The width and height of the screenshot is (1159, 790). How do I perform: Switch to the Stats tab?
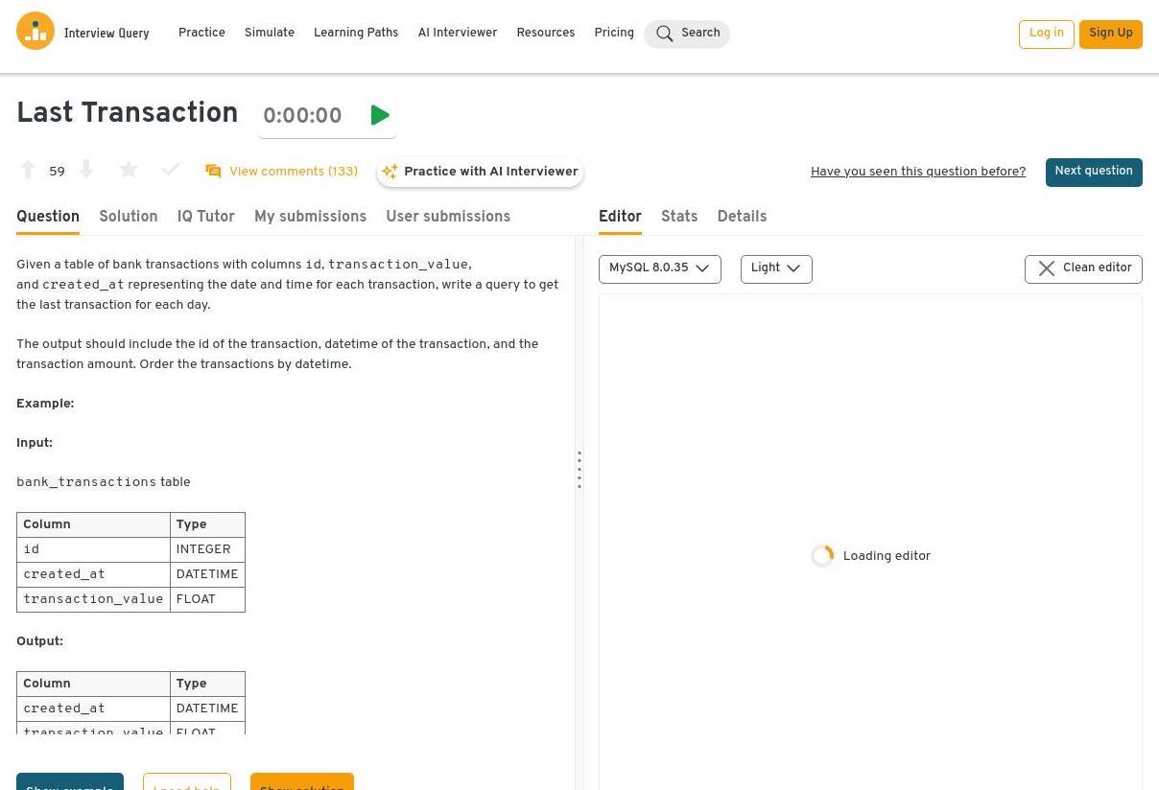679,218
